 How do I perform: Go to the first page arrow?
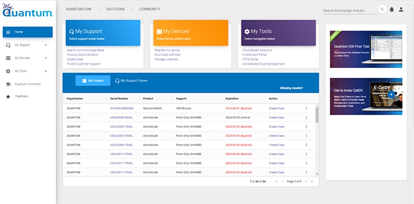pos(276,181)
